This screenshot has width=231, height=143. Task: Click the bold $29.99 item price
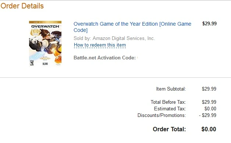209,23
